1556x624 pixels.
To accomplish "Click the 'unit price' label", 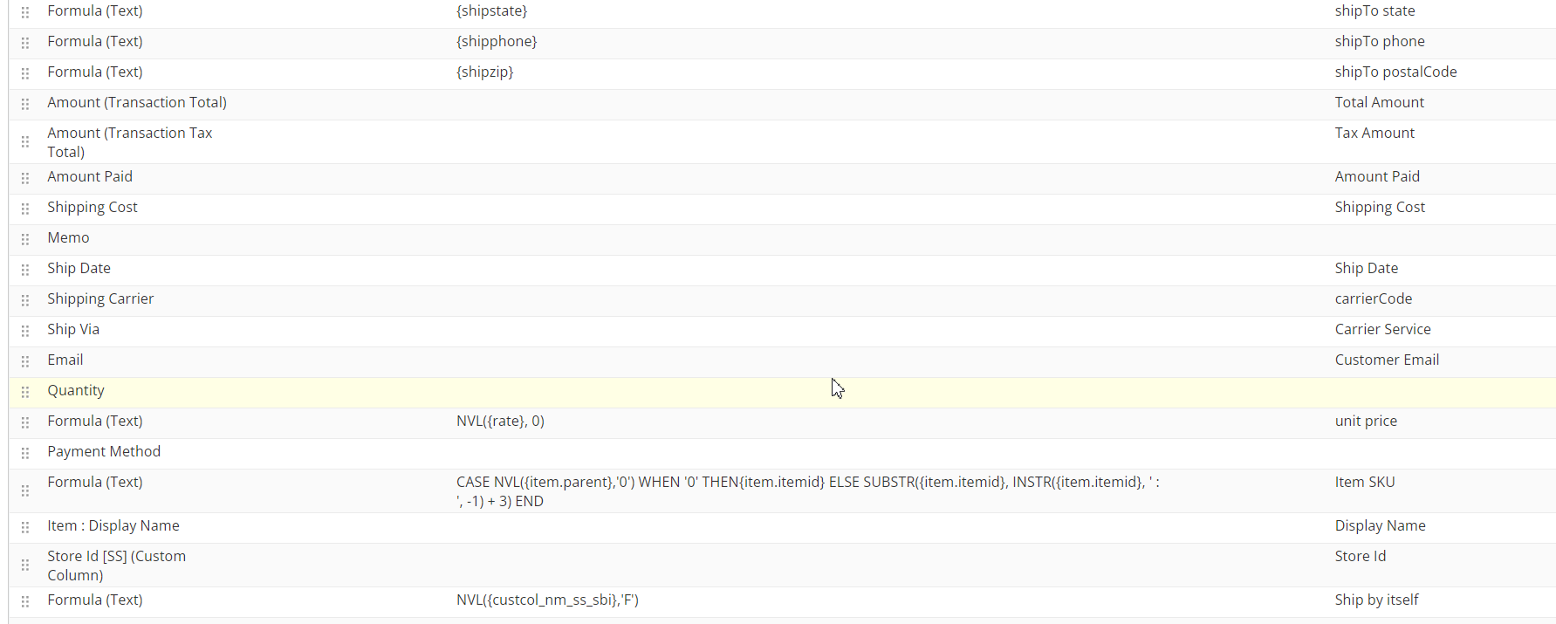I will click(x=1366, y=422).
